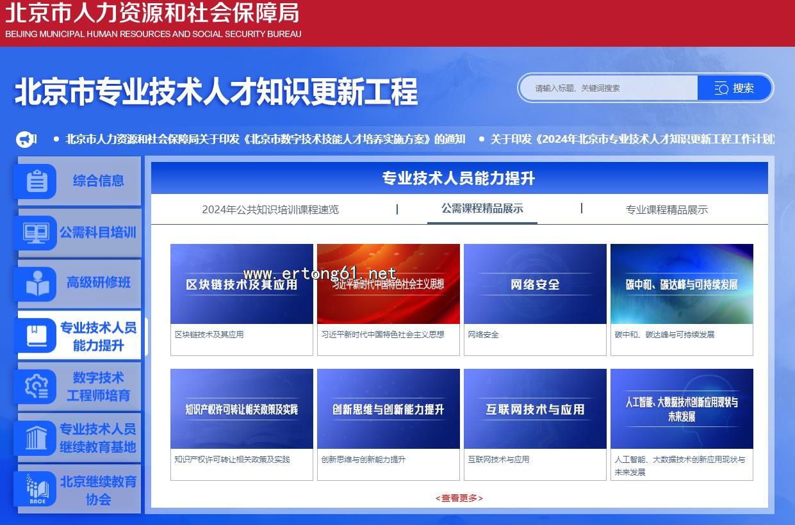This screenshot has height=525, width=795.
Task: Click the clipboard icon beside 综合信息
Action: click(37, 182)
